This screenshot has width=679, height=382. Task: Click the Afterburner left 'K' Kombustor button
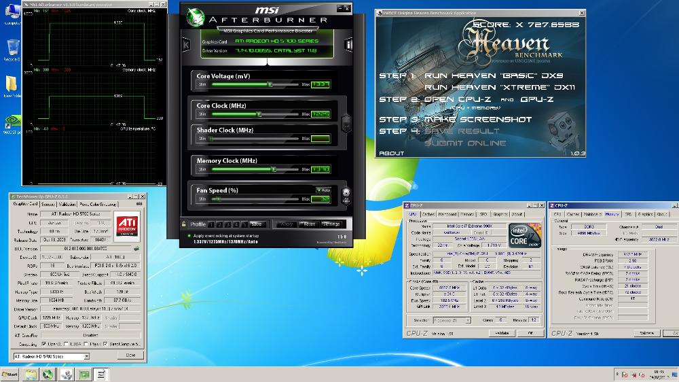(x=186, y=44)
